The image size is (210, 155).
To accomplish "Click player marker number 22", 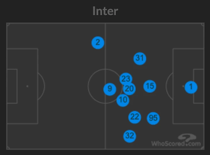I will [x=135, y=117].
